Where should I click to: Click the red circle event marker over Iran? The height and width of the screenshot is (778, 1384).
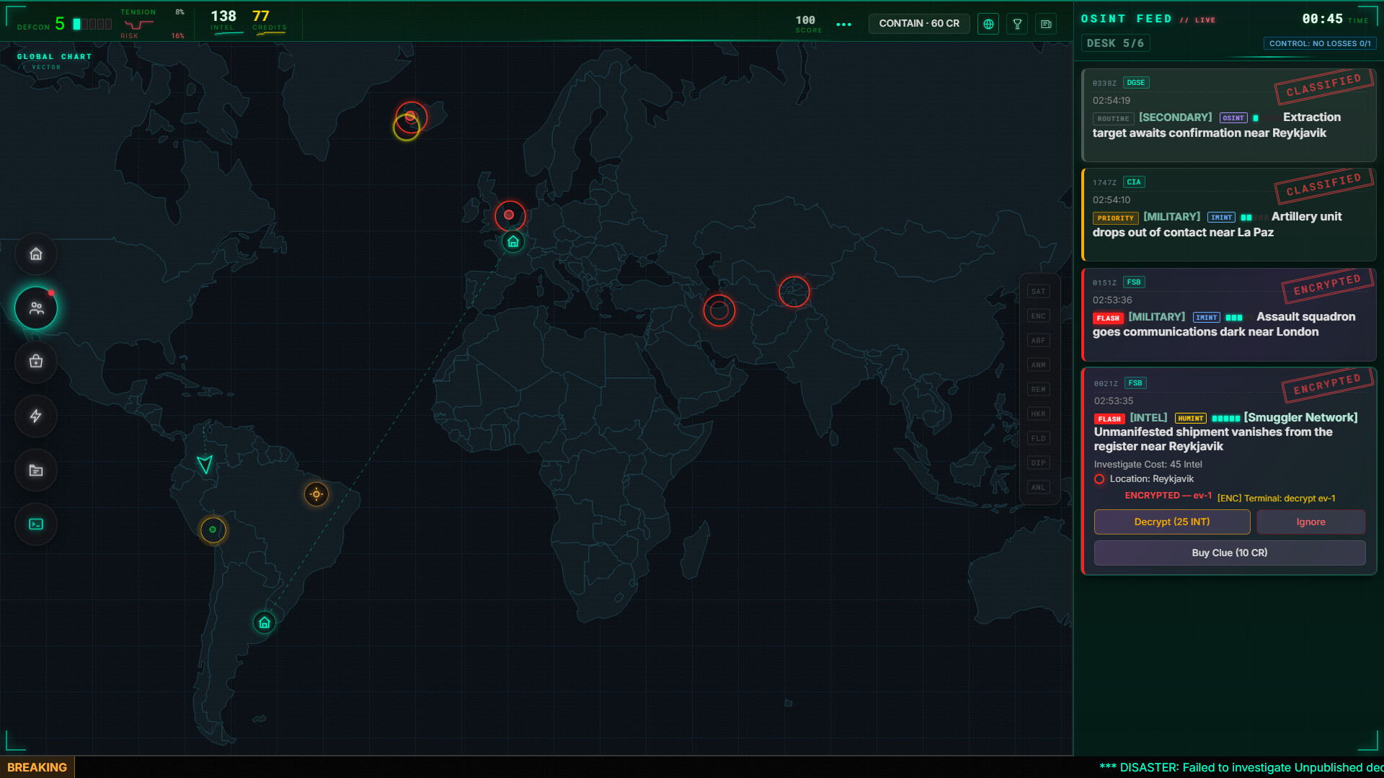tap(719, 310)
